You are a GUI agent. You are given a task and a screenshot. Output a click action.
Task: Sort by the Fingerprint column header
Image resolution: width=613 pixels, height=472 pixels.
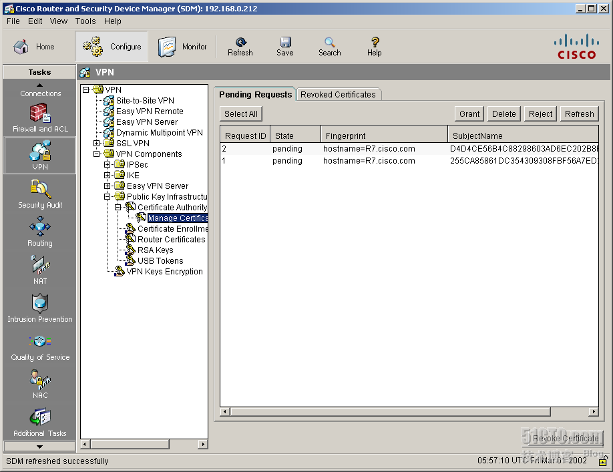point(385,136)
